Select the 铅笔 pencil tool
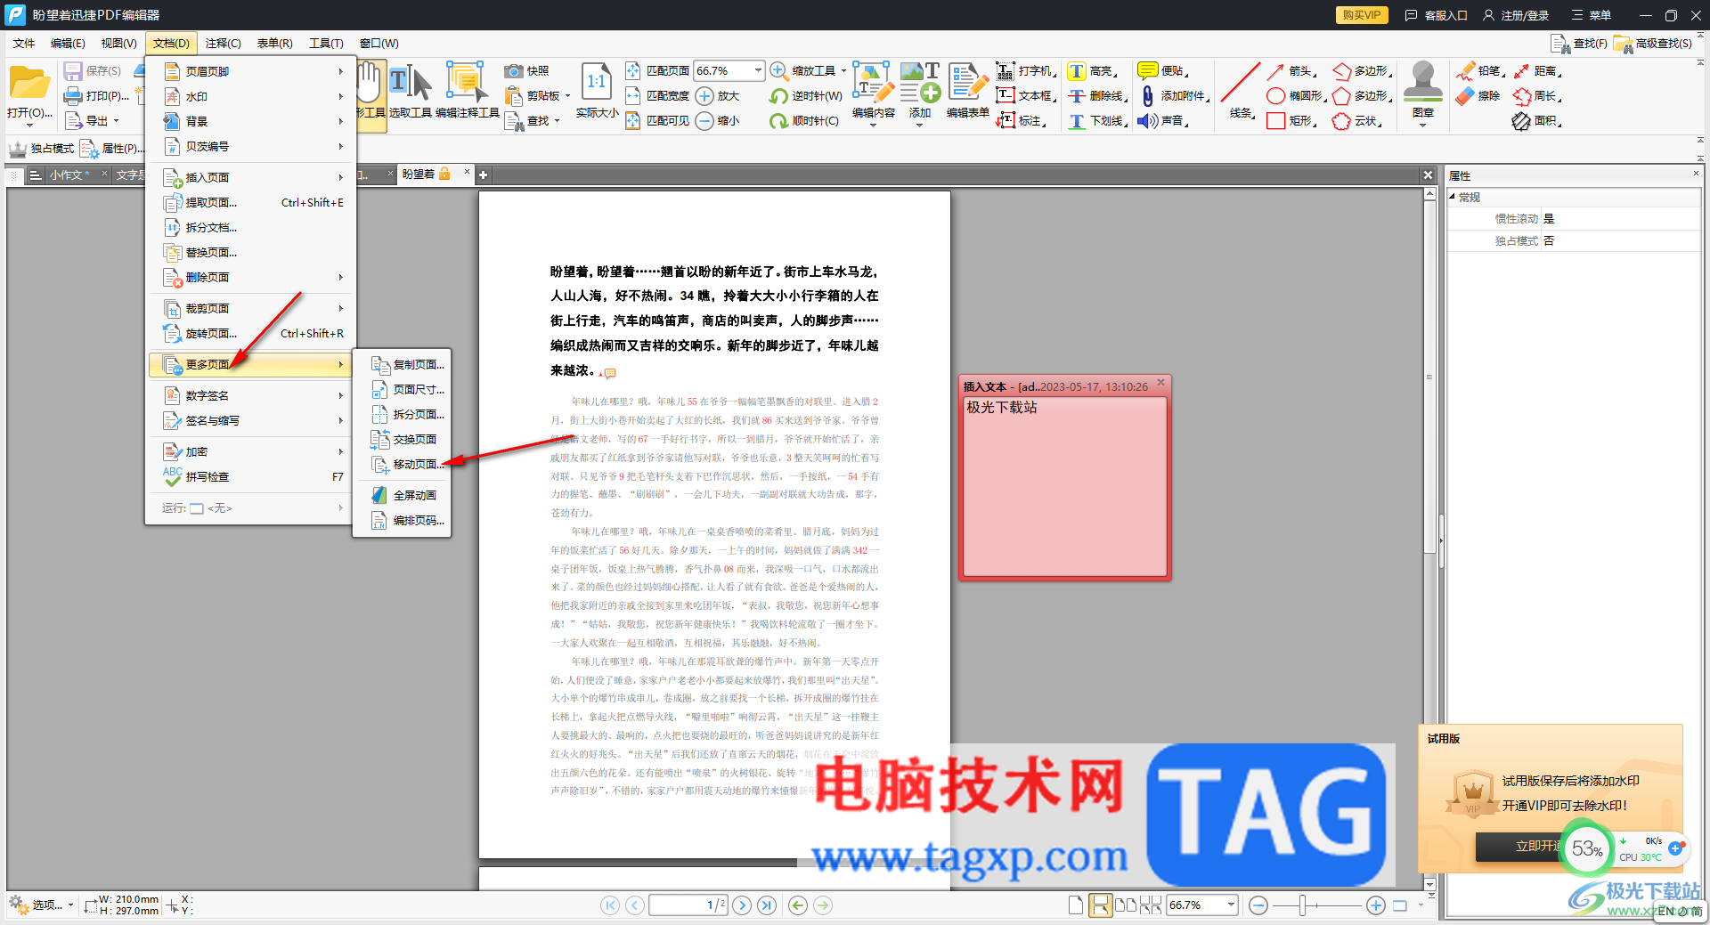The width and height of the screenshot is (1710, 925). [1480, 71]
